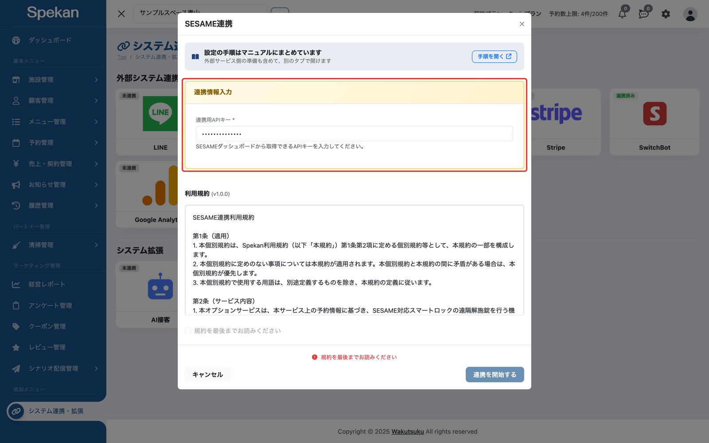
Task: Expand the 顧客管理 chevron
Action: [96, 101]
